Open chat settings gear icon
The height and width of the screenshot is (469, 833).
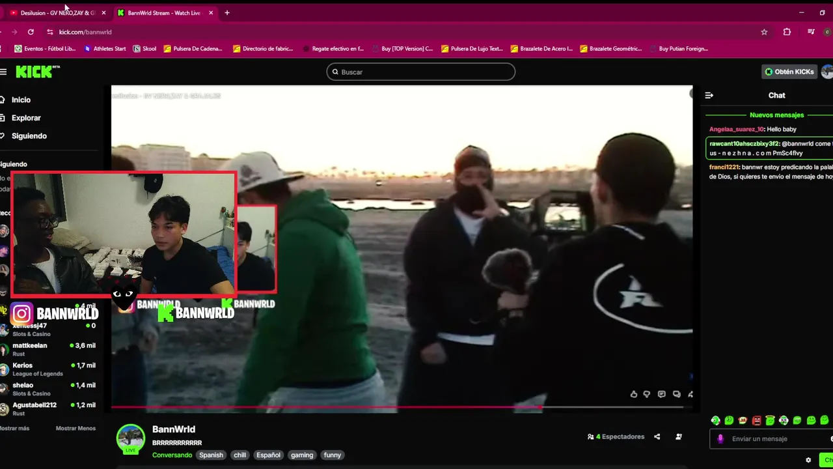click(808, 460)
